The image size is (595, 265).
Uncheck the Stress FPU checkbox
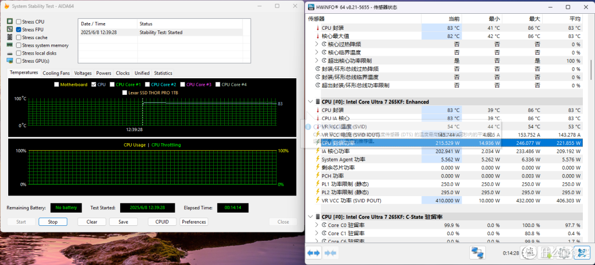pyautogui.click(x=19, y=30)
